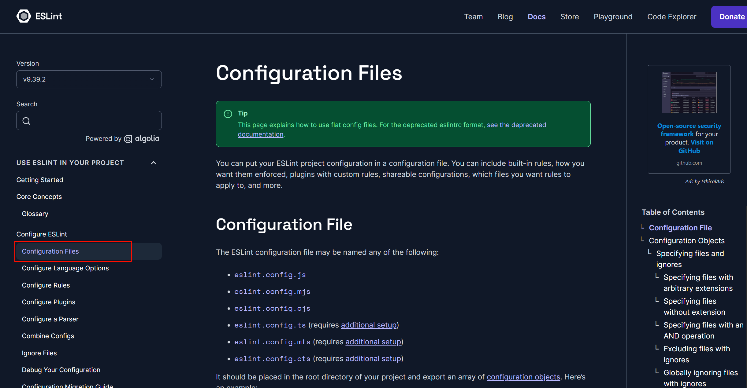Viewport: 747px width, 388px height.
Task: Collapse Use ESLint in Your Project section
Action: click(x=154, y=163)
